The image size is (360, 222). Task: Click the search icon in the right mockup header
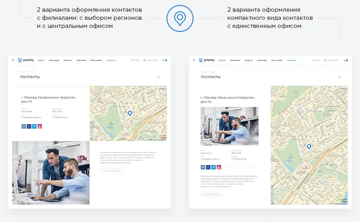click(x=314, y=60)
